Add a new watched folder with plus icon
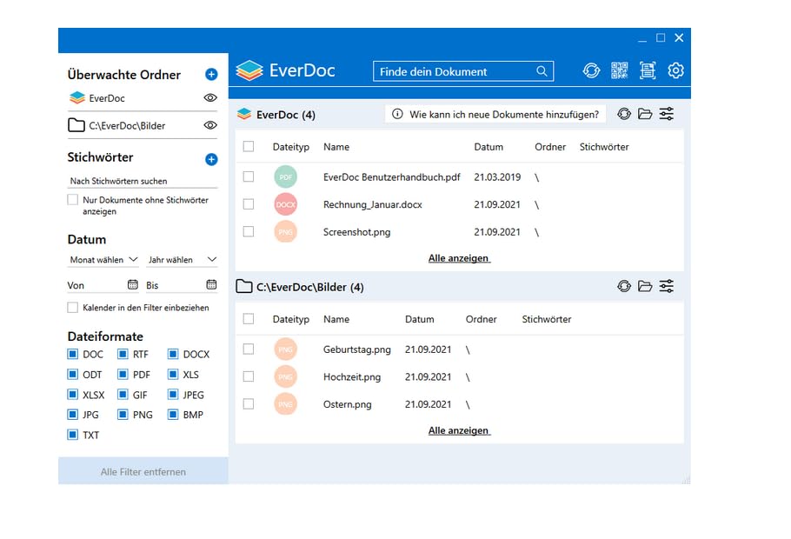 tap(211, 75)
